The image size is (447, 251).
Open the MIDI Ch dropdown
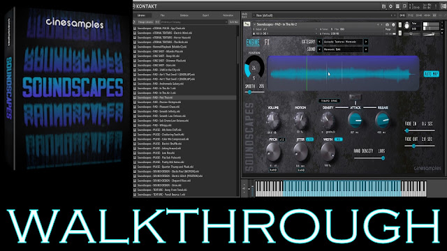coord(285,33)
